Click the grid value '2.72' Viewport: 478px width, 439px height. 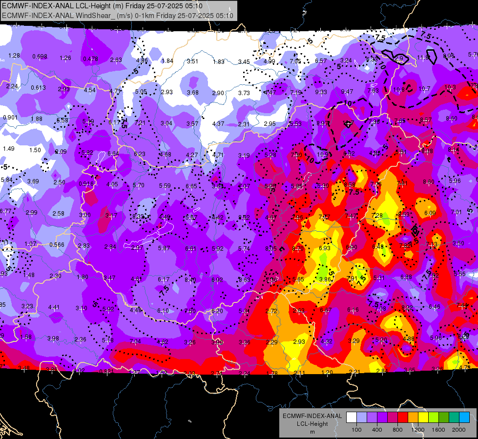coord(271,311)
